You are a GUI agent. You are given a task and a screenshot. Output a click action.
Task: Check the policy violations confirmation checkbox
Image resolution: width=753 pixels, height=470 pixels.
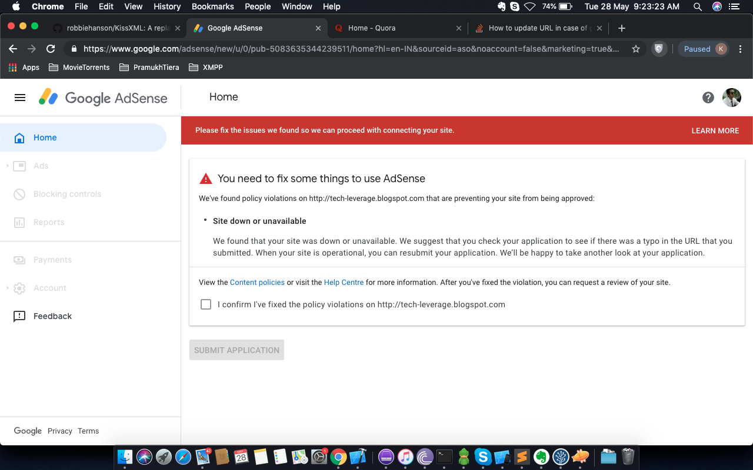pyautogui.click(x=205, y=304)
